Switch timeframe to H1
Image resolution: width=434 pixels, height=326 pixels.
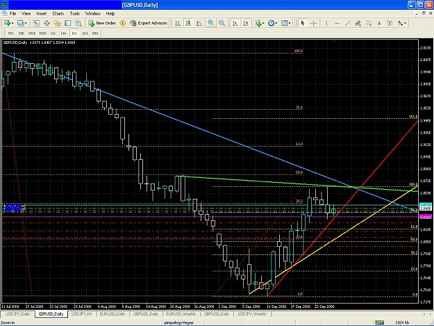point(53,33)
